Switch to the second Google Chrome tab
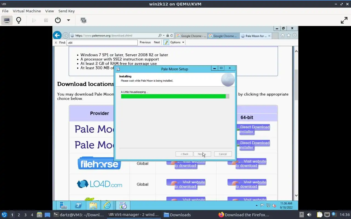 (223, 36)
